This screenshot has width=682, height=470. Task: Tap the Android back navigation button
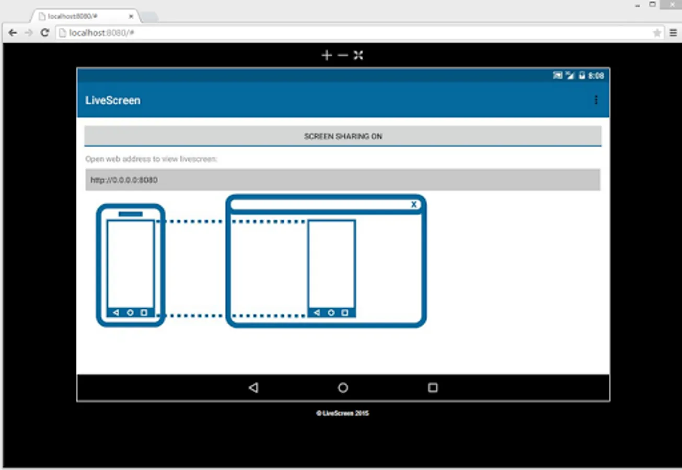tap(253, 387)
